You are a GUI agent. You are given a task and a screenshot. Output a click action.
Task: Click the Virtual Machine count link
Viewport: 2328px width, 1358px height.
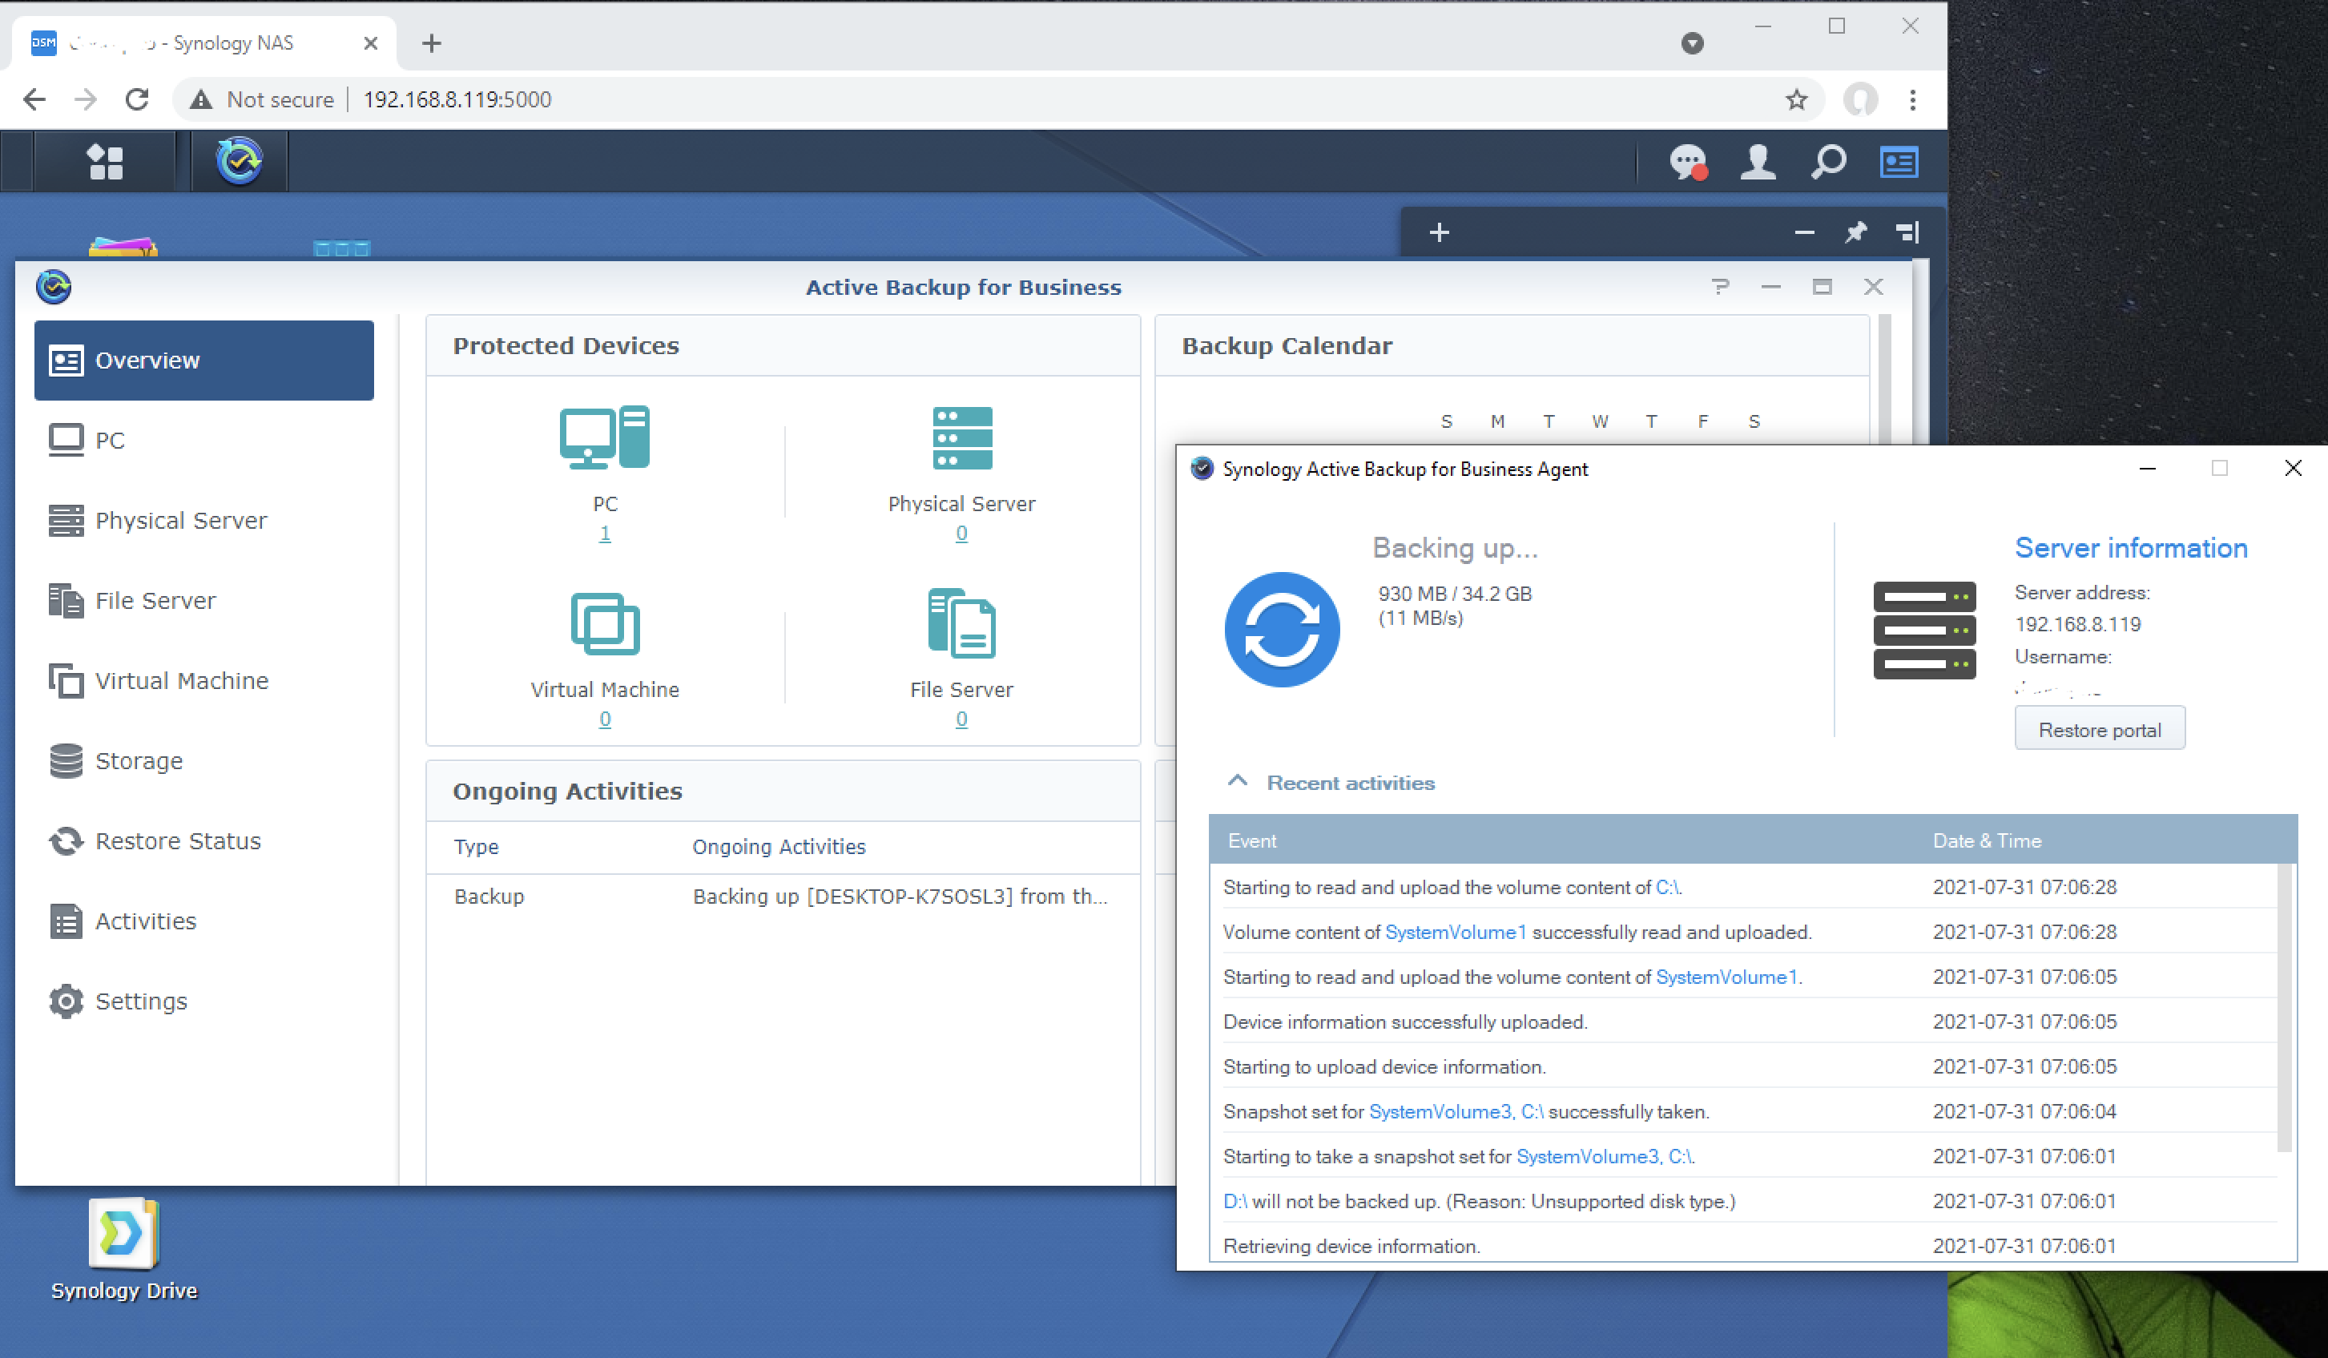click(x=604, y=719)
